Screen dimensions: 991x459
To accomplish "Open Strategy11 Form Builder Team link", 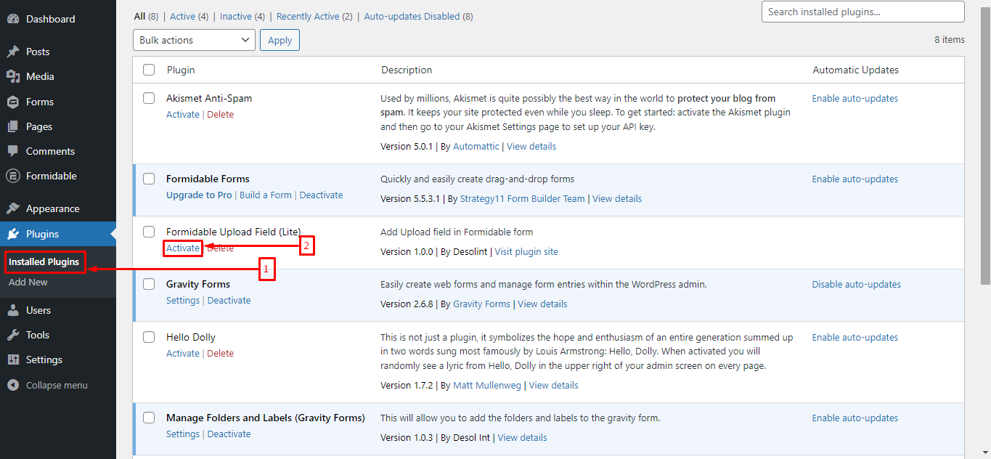I will click(x=523, y=198).
